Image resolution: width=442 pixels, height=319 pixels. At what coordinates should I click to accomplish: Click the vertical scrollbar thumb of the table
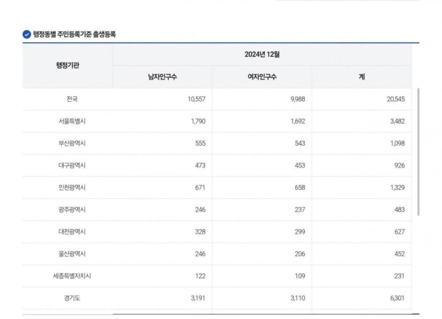(418, 152)
